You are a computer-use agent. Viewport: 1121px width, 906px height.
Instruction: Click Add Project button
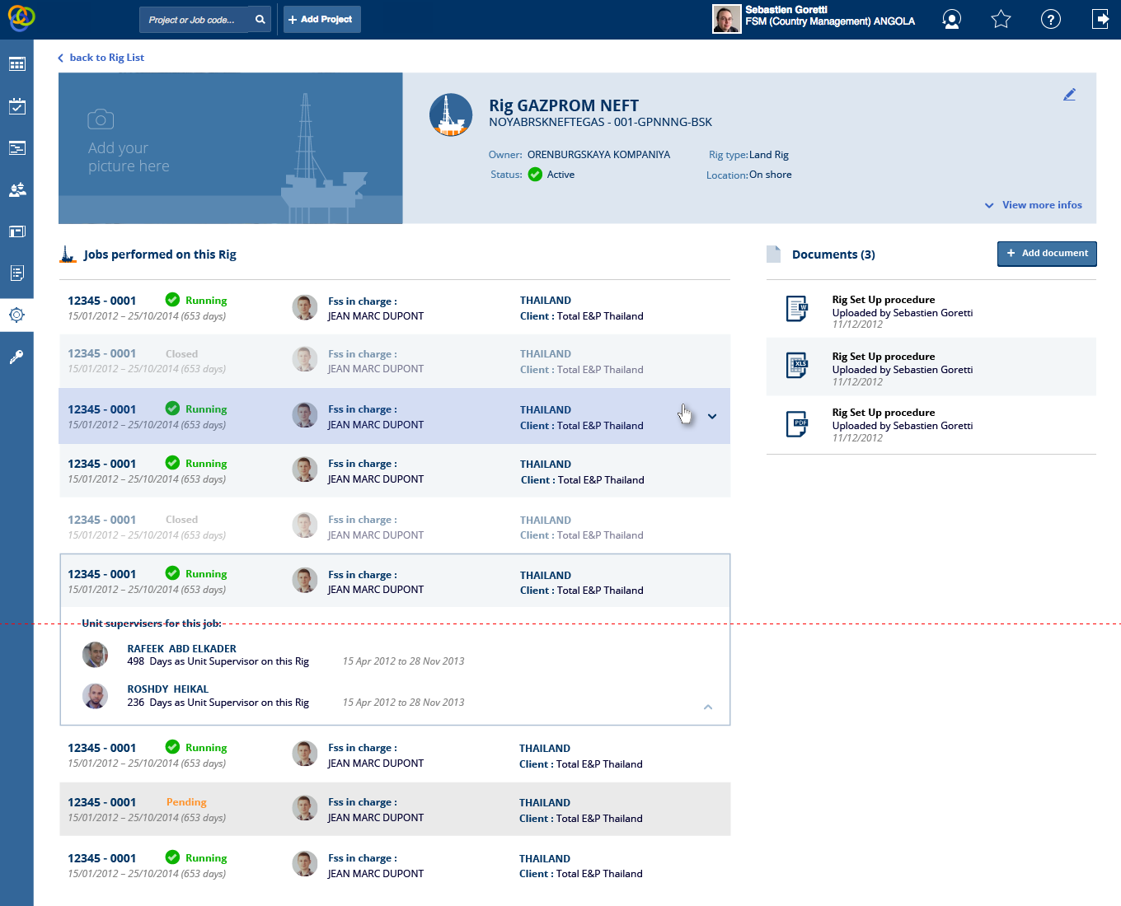[x=321, y=19]
